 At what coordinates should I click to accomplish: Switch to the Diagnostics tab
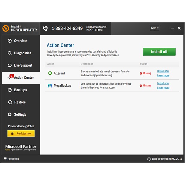point(22,53)
